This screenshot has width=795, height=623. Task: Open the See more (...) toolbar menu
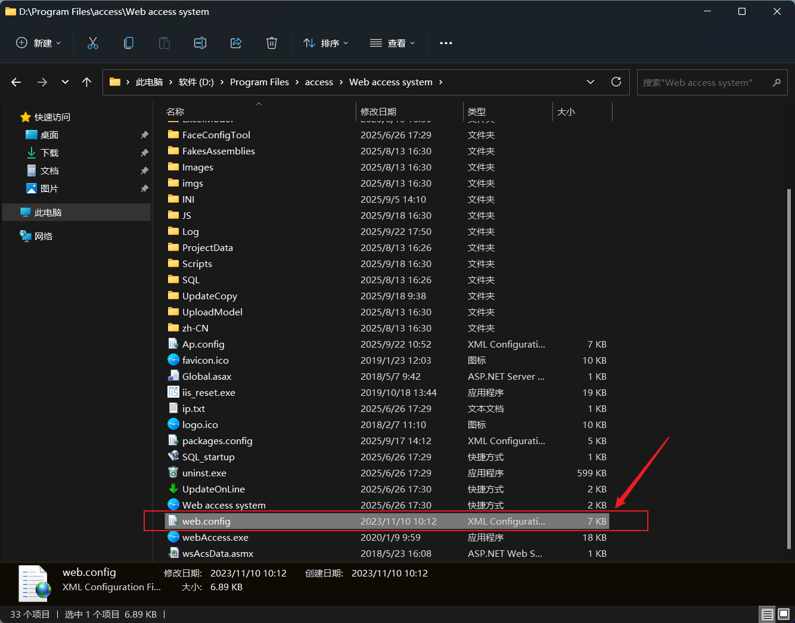[x=446, y=43]
